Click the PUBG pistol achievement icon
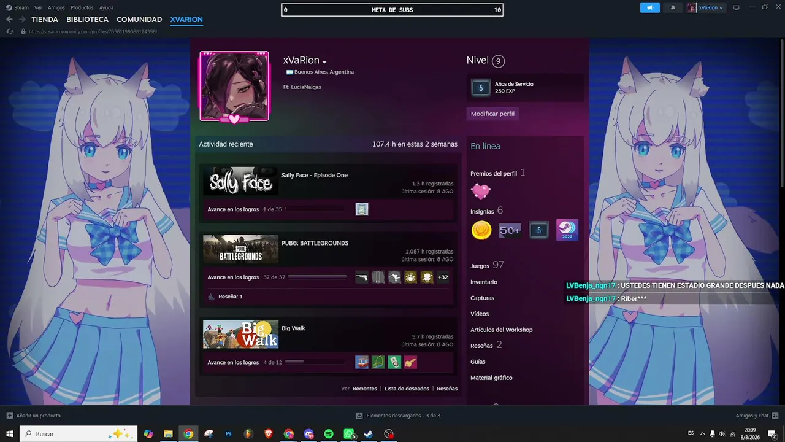785x442 pixels. [362, 277]
